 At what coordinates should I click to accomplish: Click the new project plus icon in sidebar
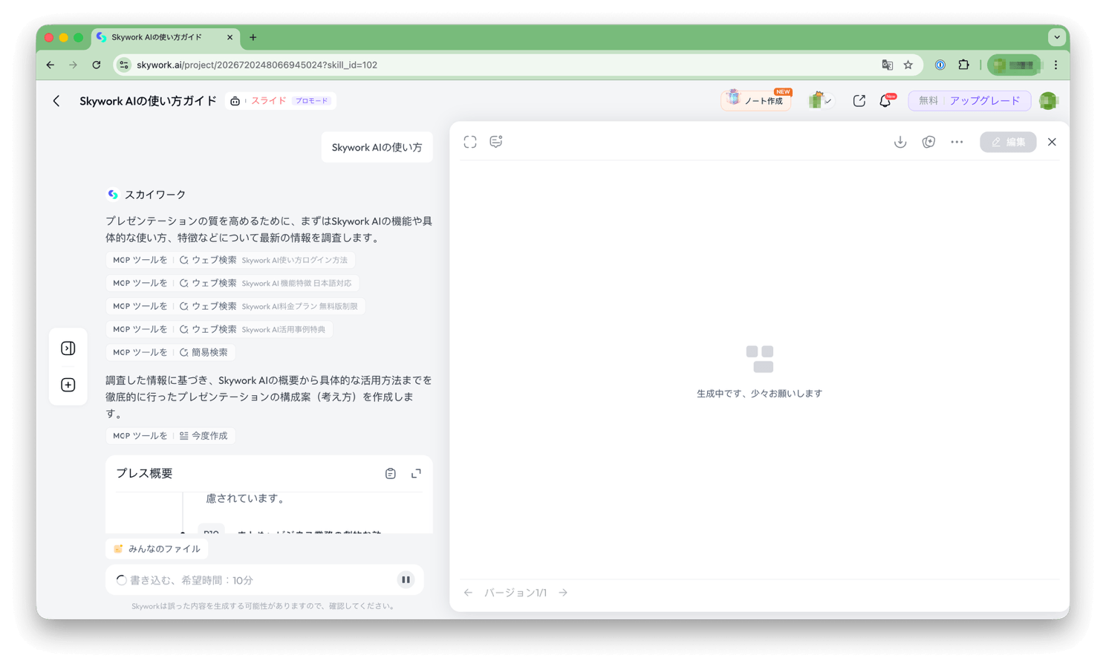click(x=68, y=385)
